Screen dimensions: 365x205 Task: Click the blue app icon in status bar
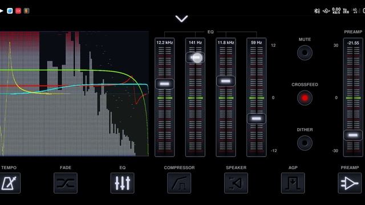[x=10, y=11]
